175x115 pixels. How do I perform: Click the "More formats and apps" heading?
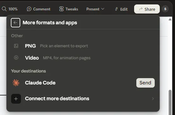pos(50,23)
